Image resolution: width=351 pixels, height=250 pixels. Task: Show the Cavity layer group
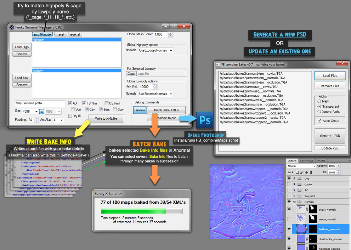coord(289,184)
